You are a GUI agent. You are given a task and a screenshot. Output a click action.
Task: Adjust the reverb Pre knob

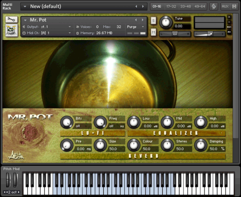point(67,145)
